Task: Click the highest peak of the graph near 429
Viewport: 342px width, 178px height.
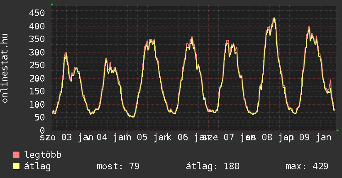Action: click(x=274, y=19)
